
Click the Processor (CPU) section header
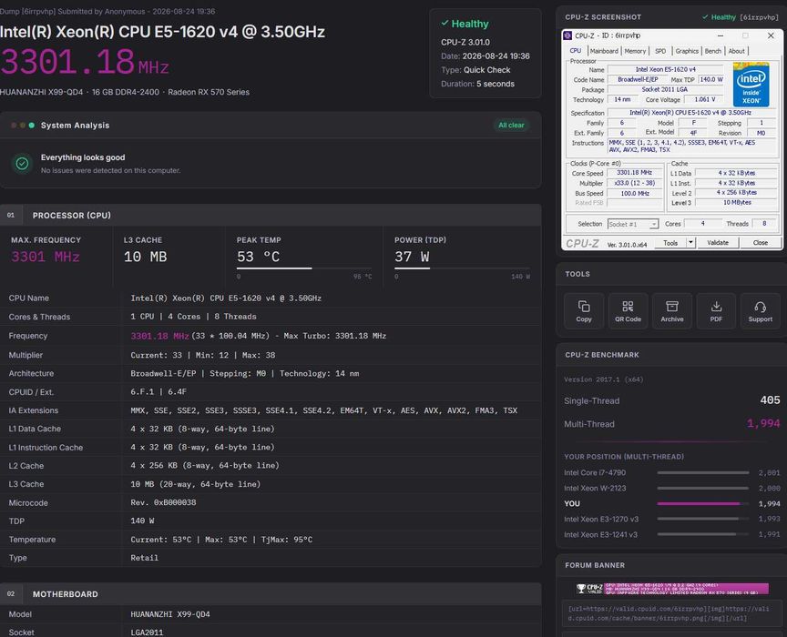[271, 215]
